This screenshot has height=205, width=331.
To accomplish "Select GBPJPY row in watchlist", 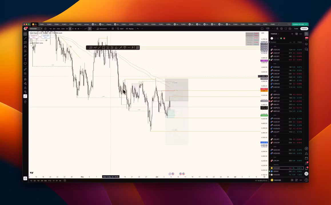I will click(286, 104).
